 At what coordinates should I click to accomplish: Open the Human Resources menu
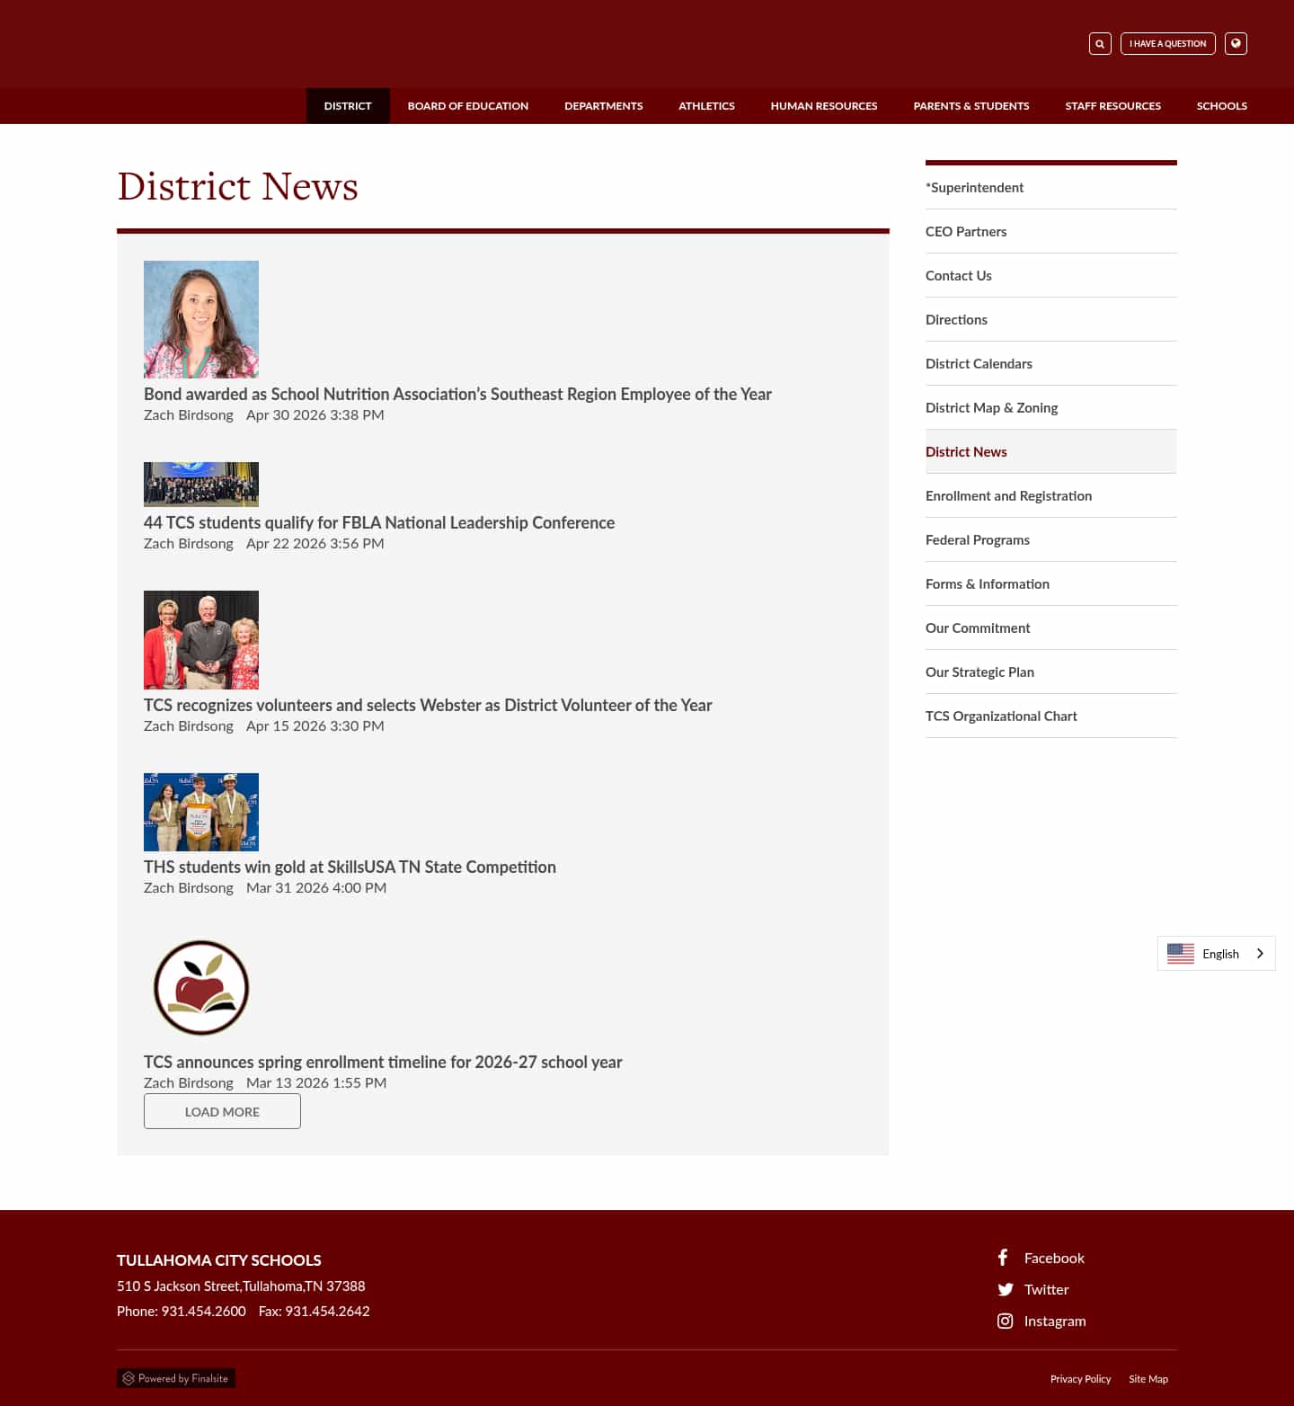point(824,106)
